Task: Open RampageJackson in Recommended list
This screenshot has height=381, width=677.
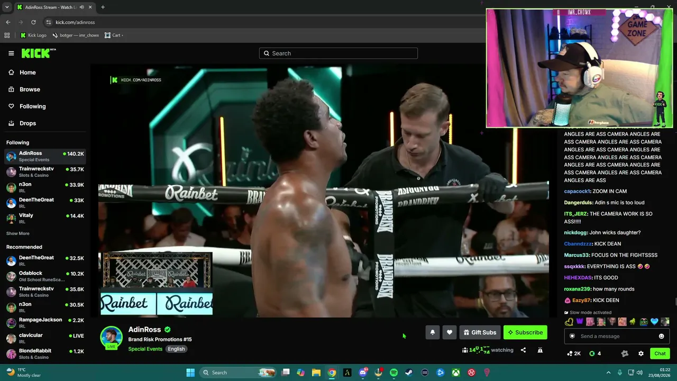Action: 45,322
